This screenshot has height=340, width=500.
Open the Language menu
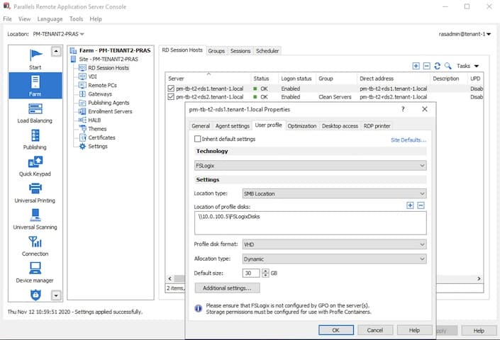(x=50, y=19)
